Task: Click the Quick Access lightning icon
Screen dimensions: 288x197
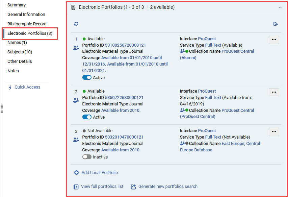Action: [10, 87]
